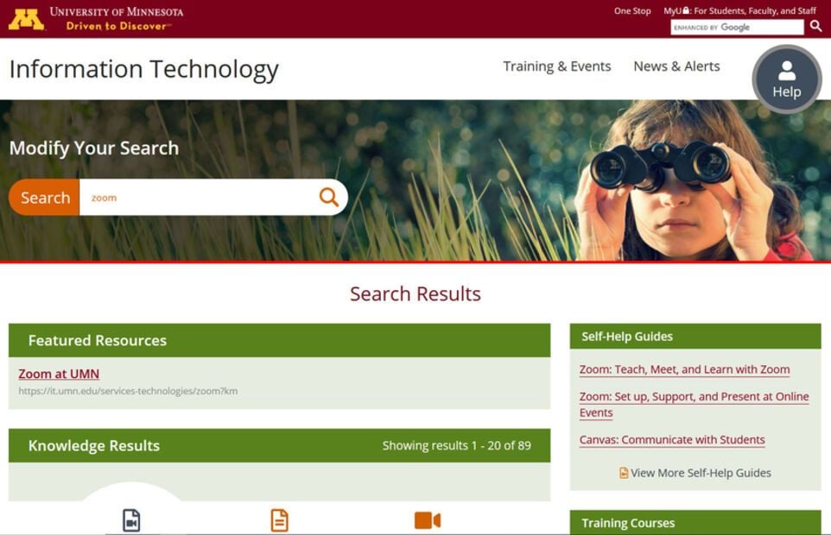
Task: Open Canvas: Communicate with Students guide
Action: click(672, 440)
